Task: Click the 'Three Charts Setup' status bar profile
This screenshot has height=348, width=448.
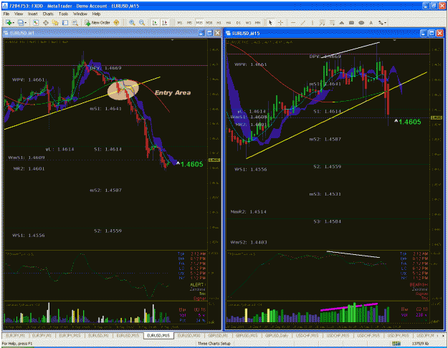Action: (214, 344)
